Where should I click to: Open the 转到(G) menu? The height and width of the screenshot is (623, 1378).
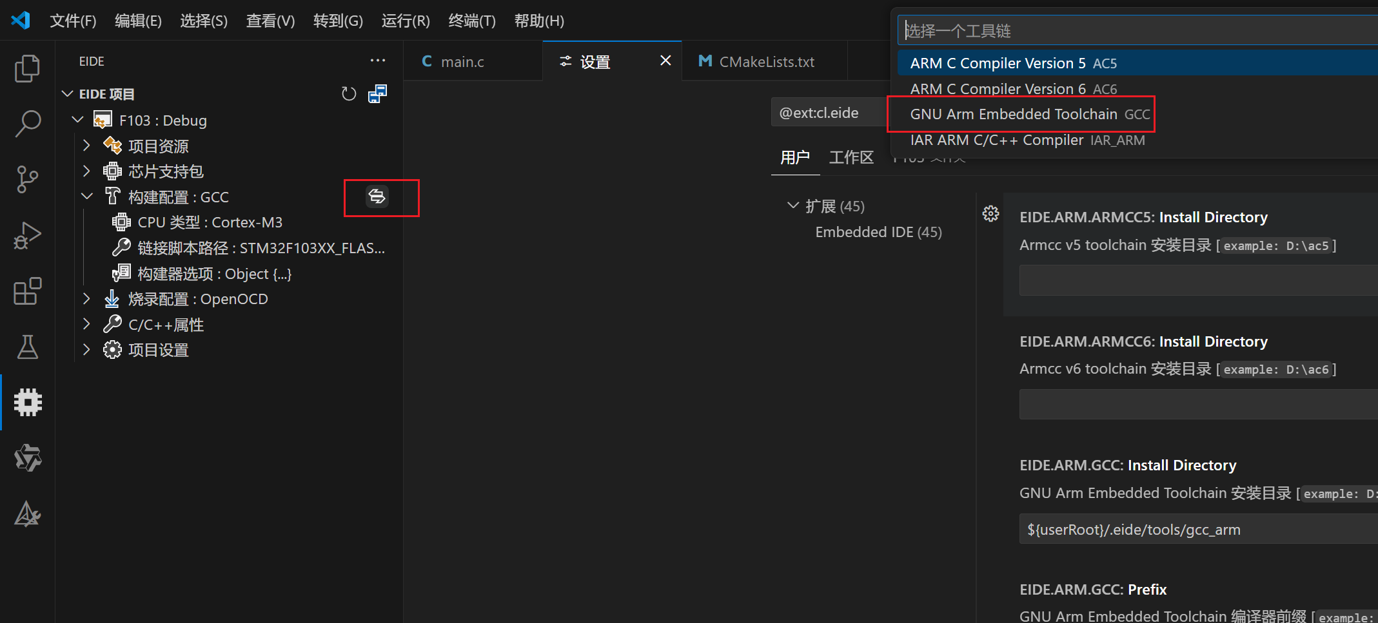point(338,21)
